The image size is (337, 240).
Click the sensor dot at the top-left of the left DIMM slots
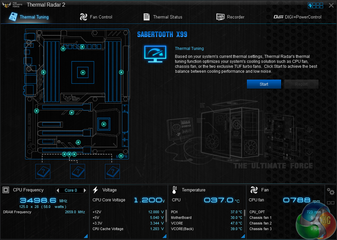[x=63, y=49]
